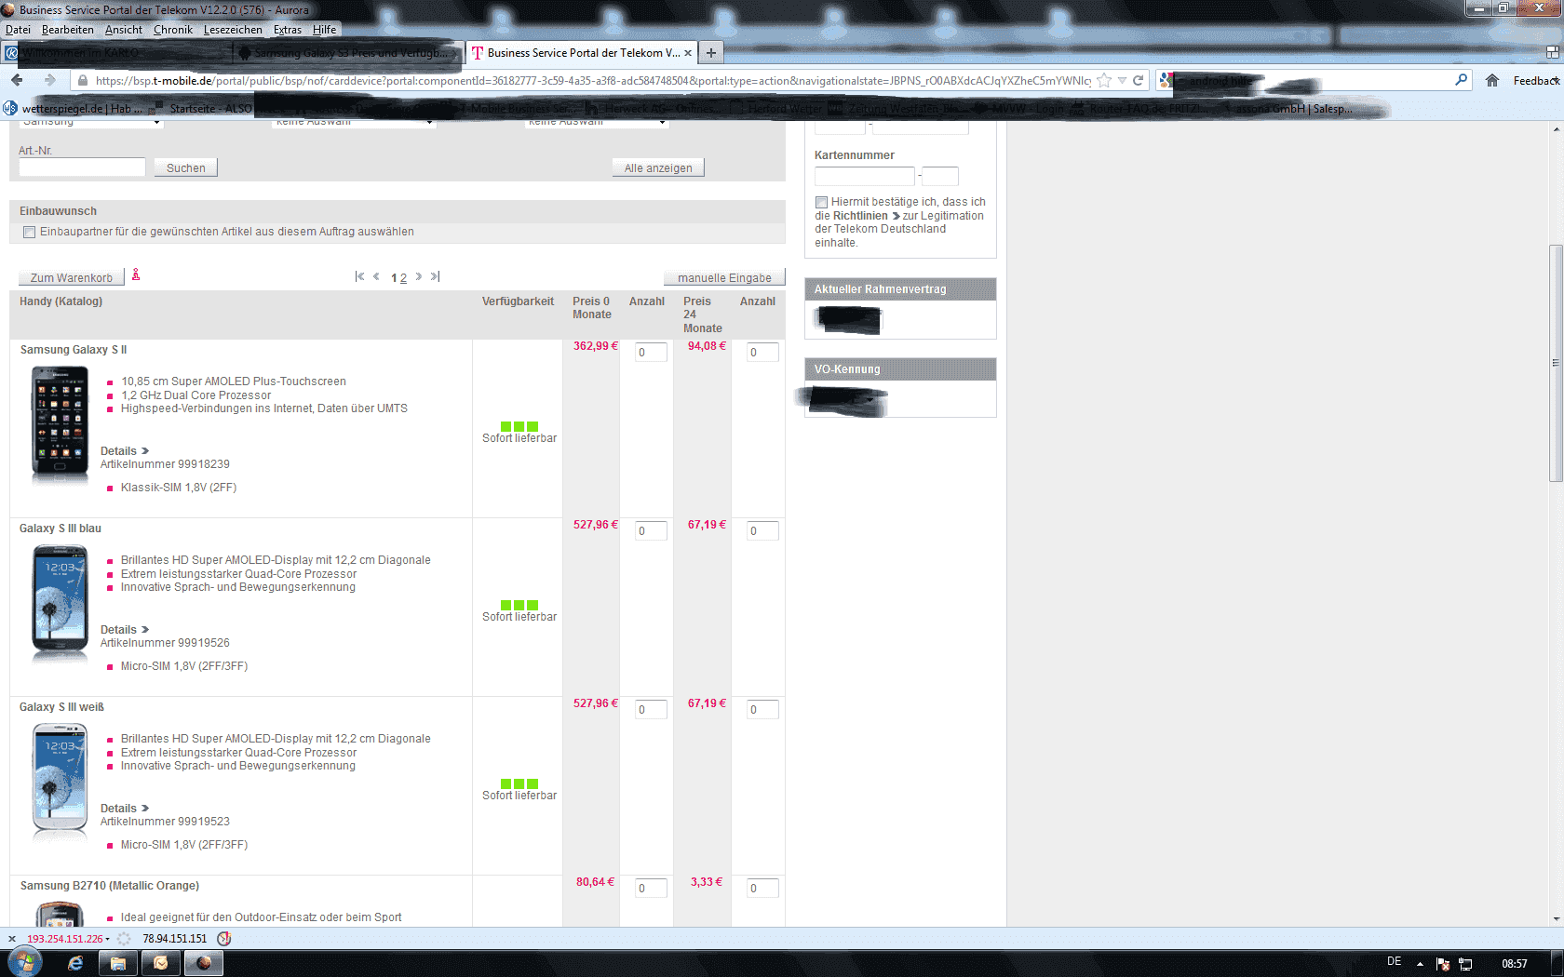Click 24-Monate Anzahl field for Galaxy S III blau
Screen dimensions: 1564x977
[762, 531]
